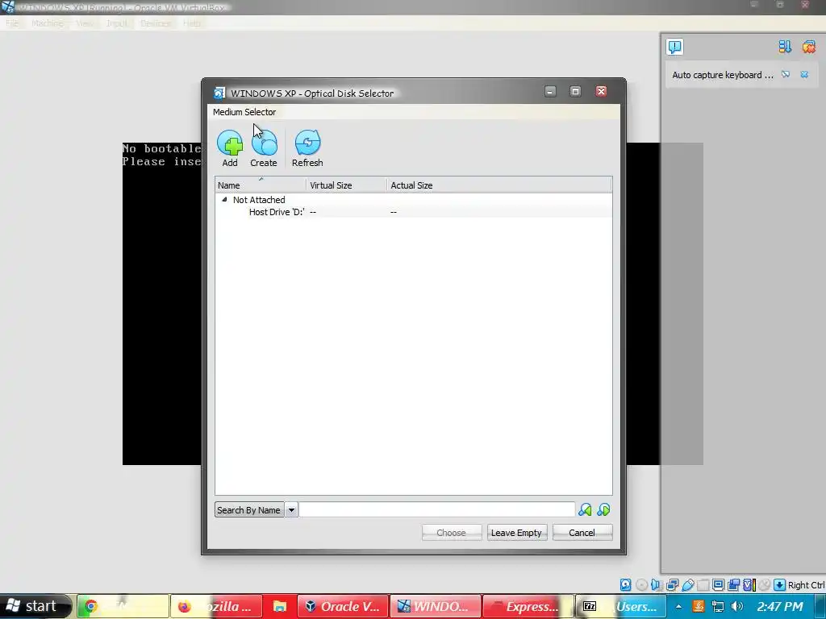Maximize the Optical Disk Selector dialog
The image size is (826, 619).
point(575,92)
